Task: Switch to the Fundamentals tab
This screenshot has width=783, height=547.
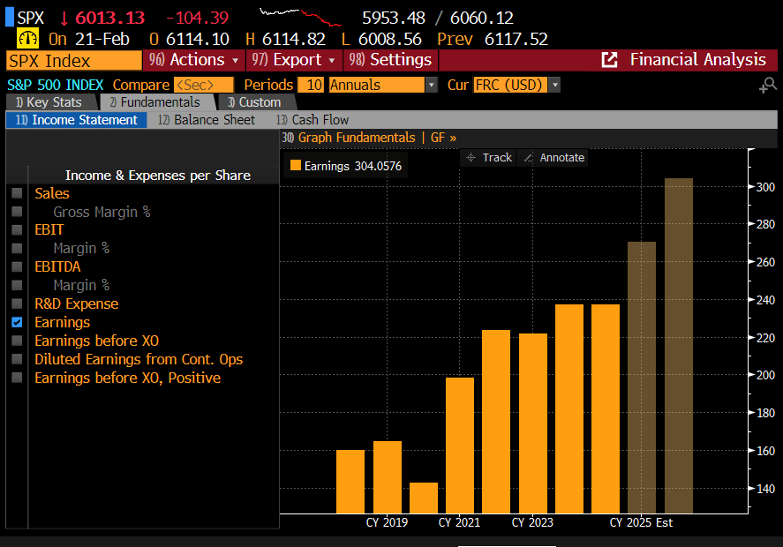Action: tap(155, 102)
